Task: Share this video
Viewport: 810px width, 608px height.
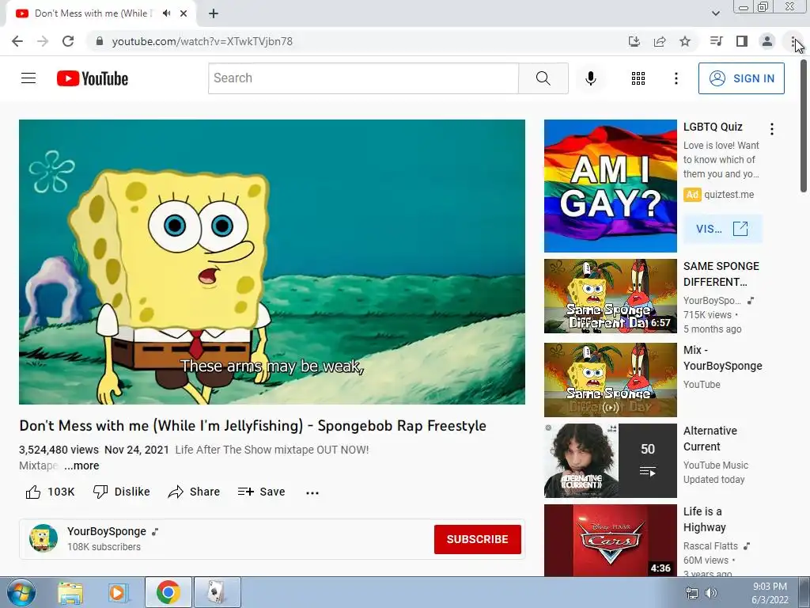Action: (195, 492)
